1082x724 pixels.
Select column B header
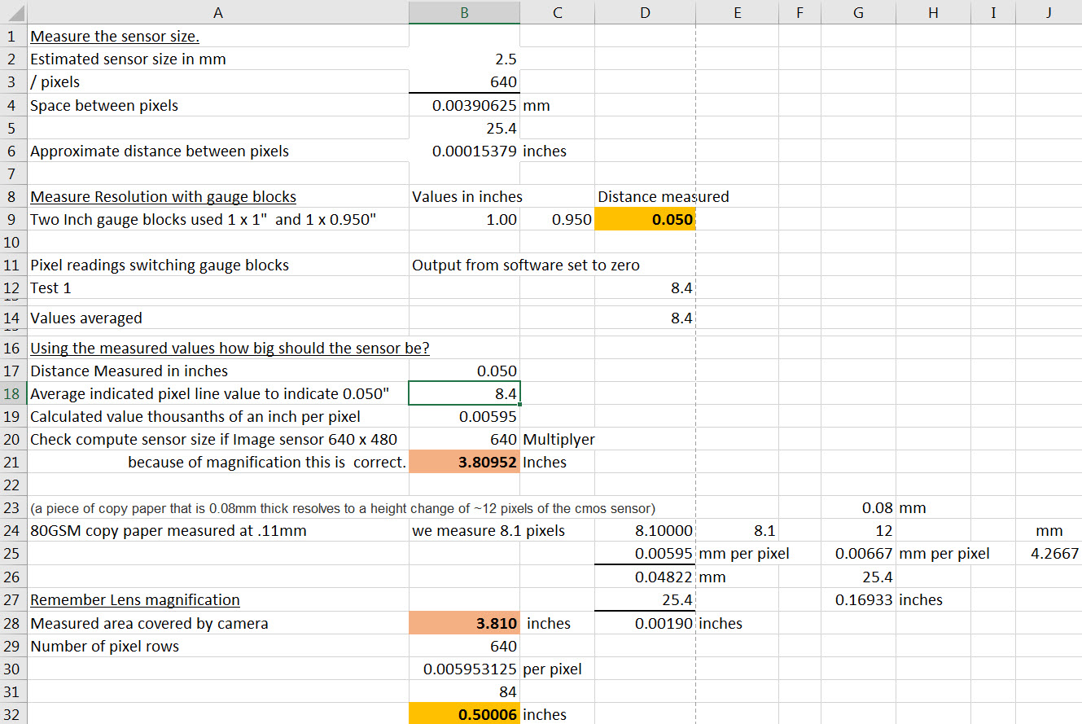pos(464,12)
